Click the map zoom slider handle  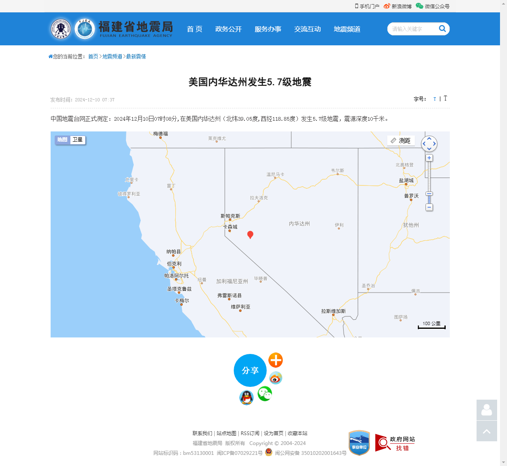pyautogui.click(x=429, y=194)
